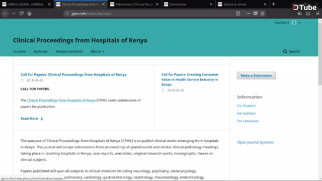322x181 pixels.
Task: Expand the About dropdown menu
Action: point(98,51)
